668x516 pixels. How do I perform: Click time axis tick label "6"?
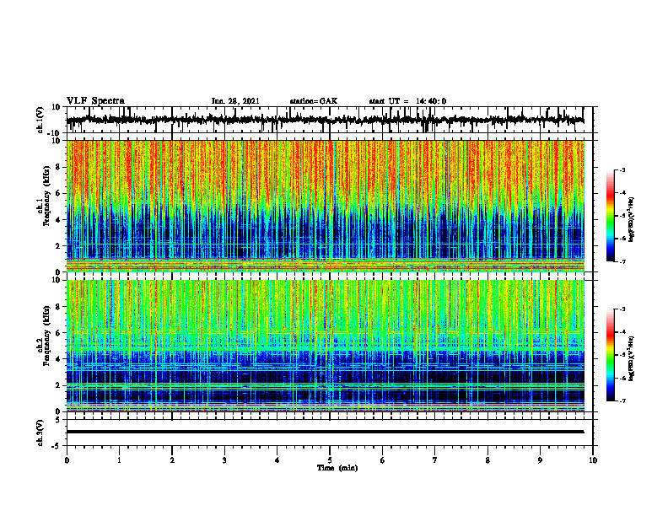[383, 460]
